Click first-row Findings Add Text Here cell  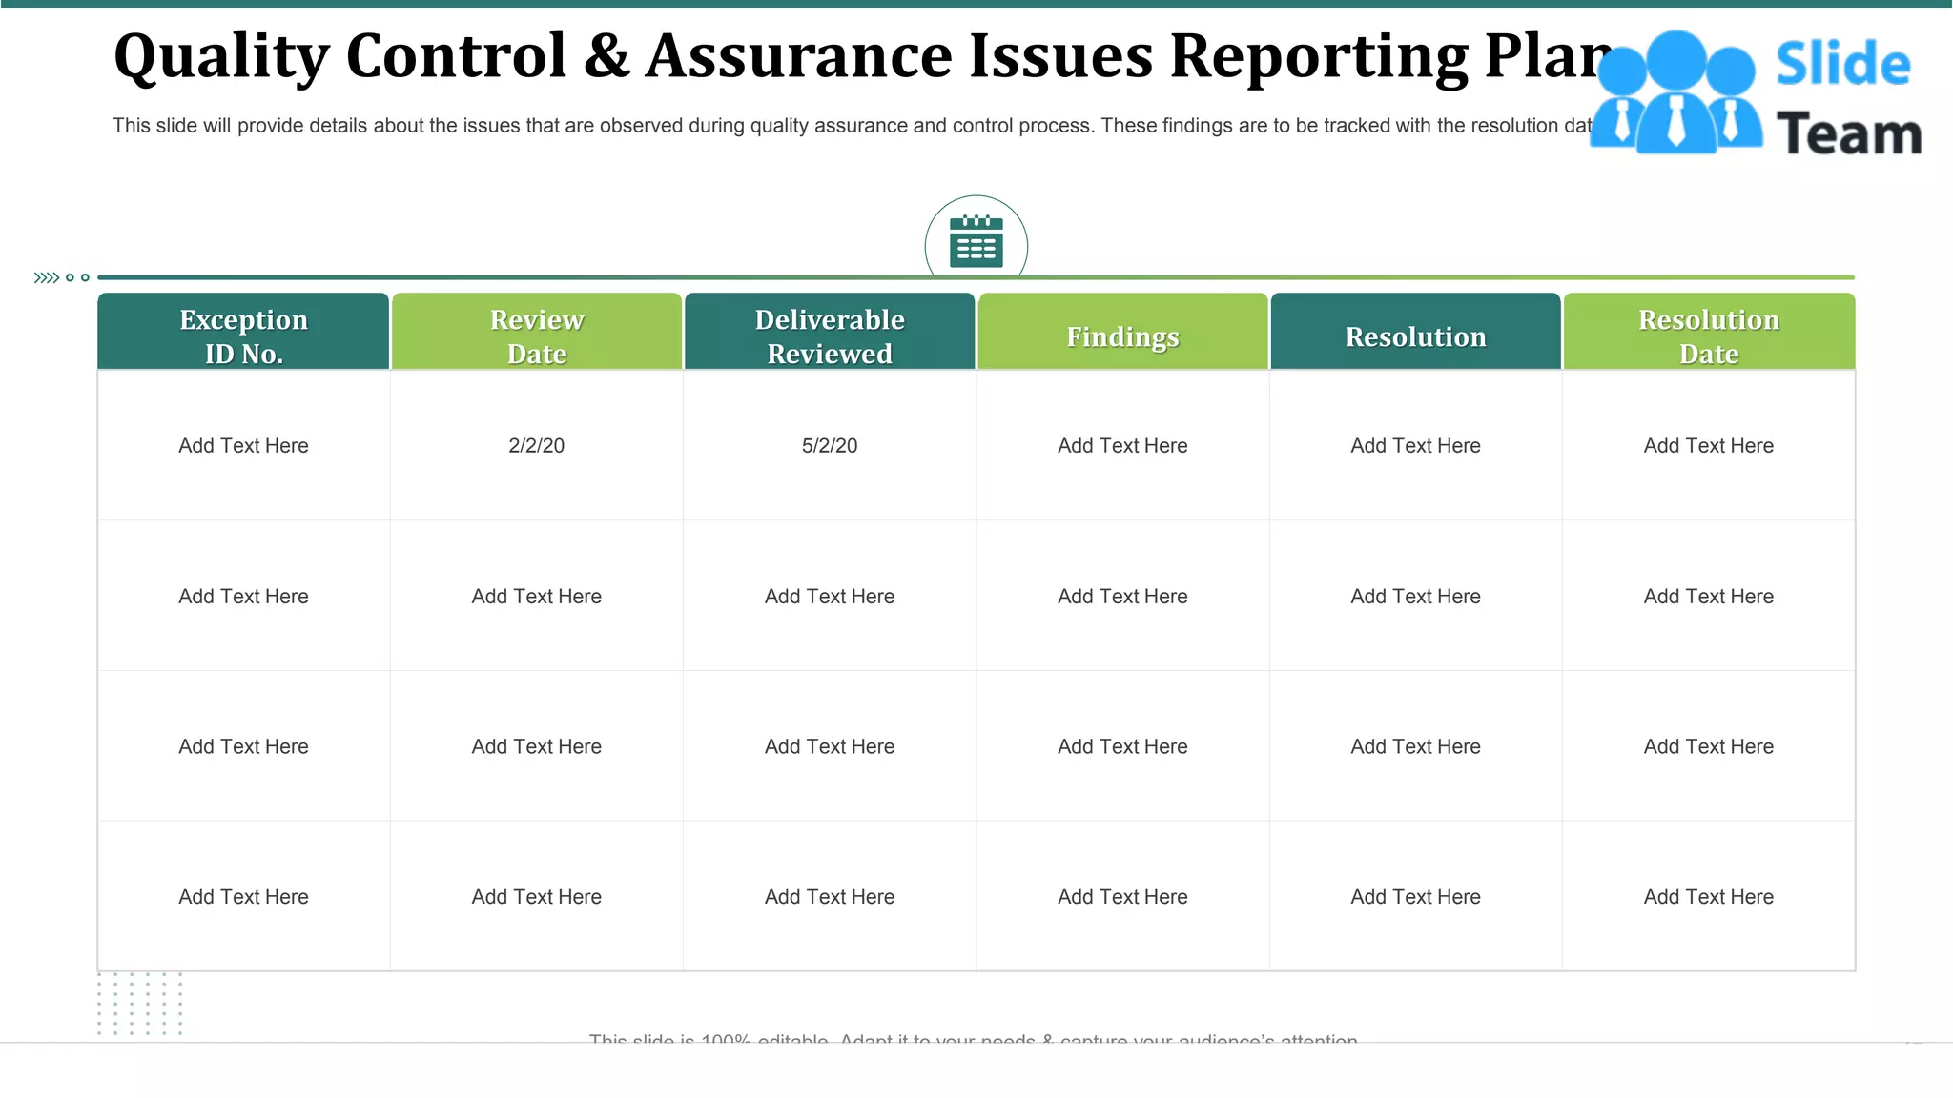(x=1122, y=446)
